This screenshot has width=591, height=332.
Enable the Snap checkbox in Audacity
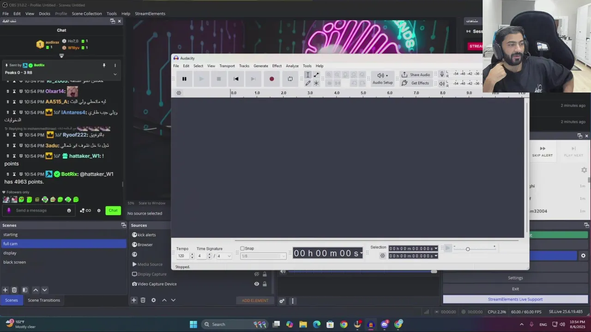[x=242, y=249]
